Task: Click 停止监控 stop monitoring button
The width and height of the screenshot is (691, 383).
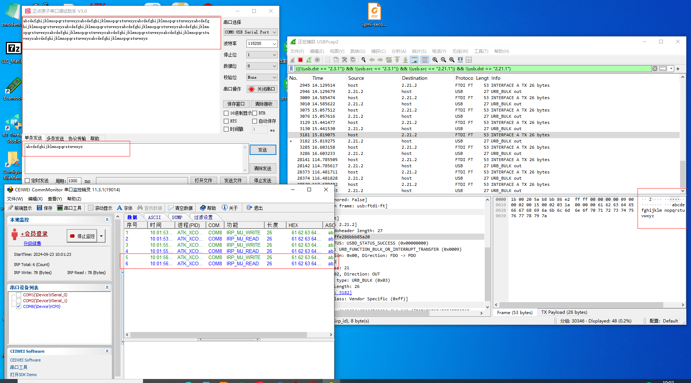Action: (82, 236)
